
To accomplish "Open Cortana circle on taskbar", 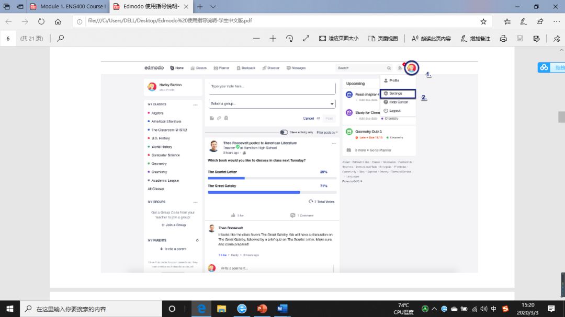I will [x=172, y=309].
